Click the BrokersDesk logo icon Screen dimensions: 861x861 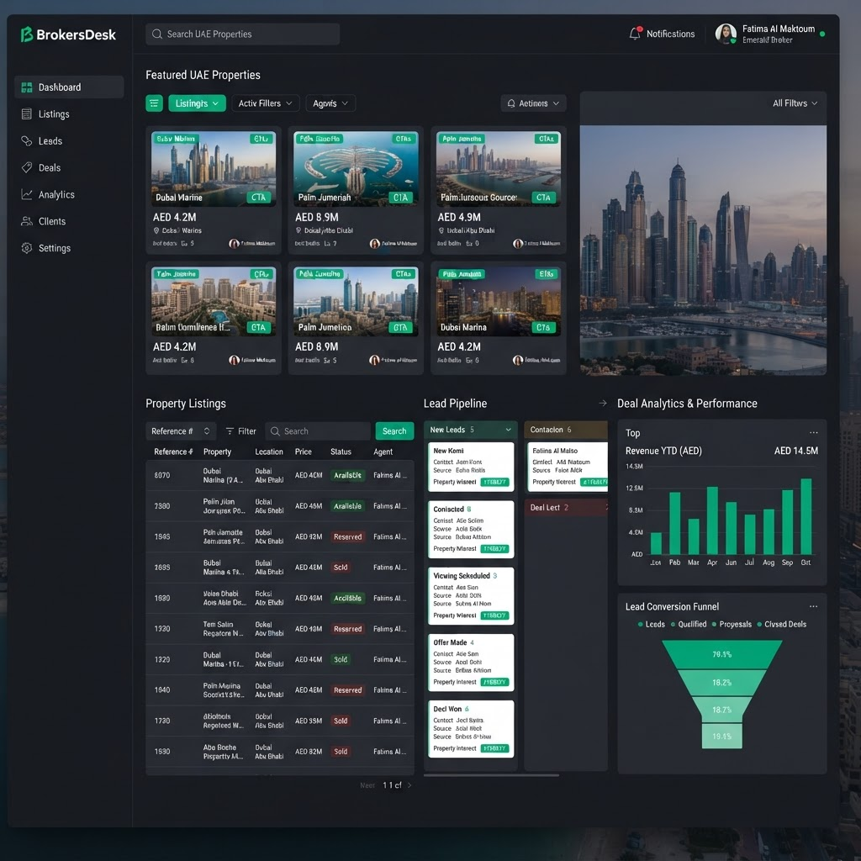pyautogui.click(x=26, y=34)
